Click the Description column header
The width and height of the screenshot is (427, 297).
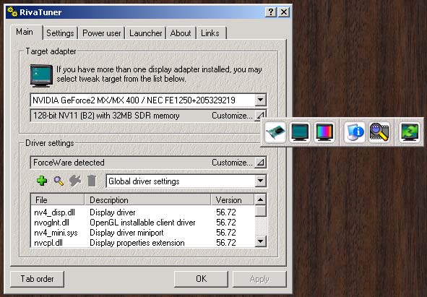[x=147, y=199]
